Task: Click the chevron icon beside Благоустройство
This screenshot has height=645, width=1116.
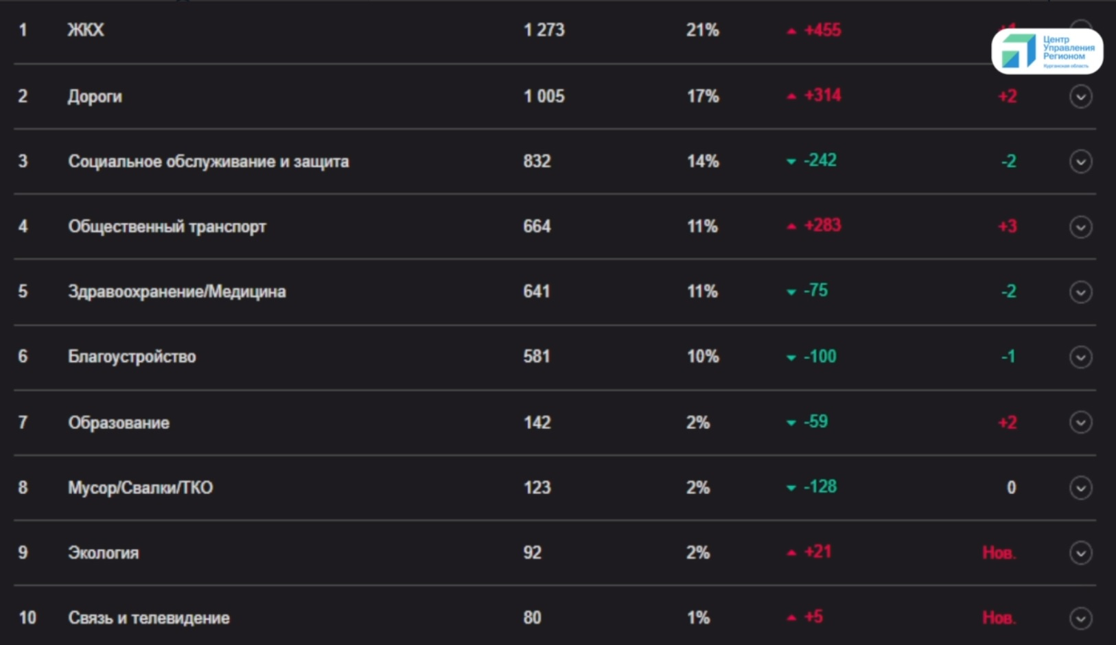Action: tap(1081, 357)
